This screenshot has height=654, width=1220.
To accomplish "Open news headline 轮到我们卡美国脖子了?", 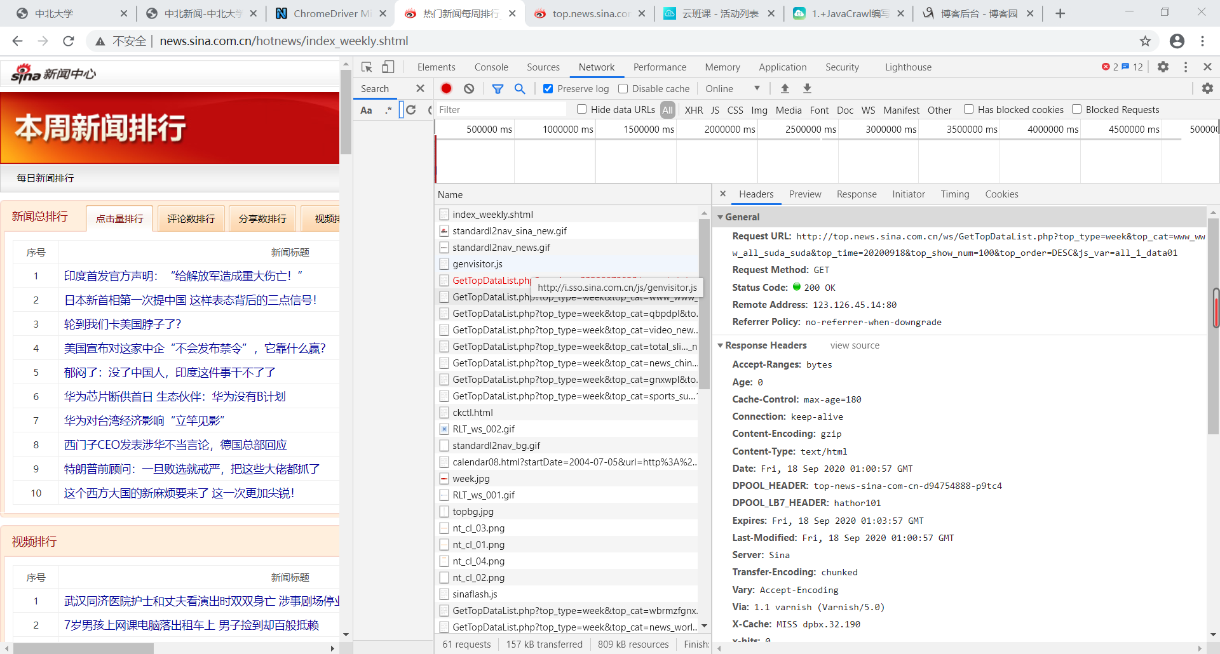I will coord(123,324).
